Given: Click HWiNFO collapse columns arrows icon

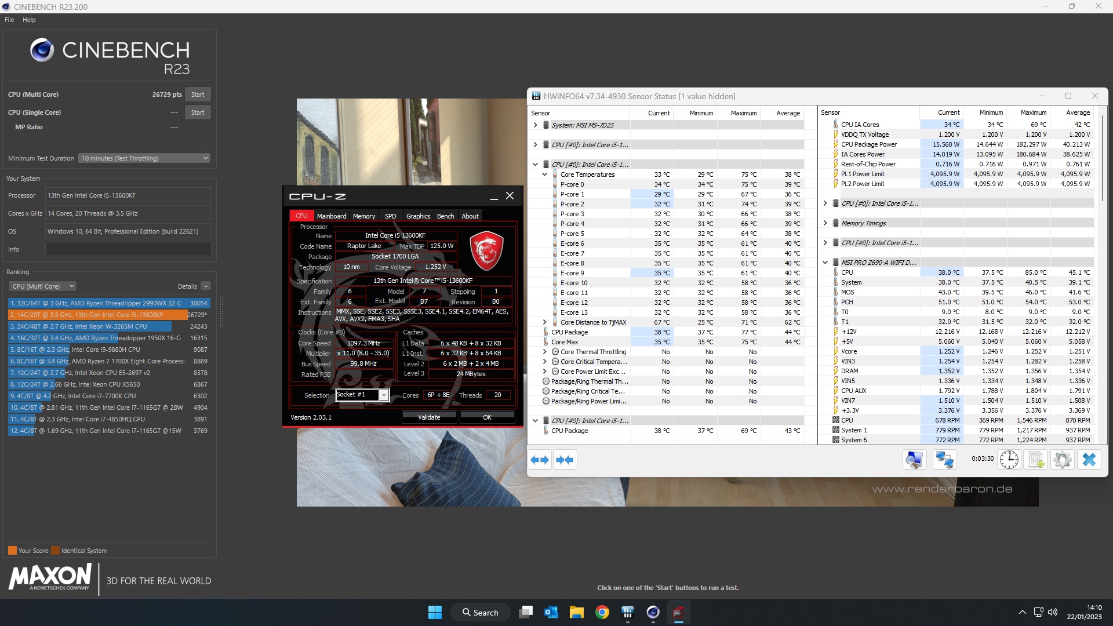Looking at the screenshot, I should (565, 460).
